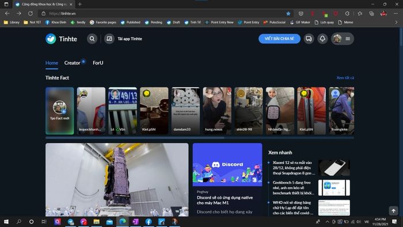
Task: Open Edge Settings and more menu
Action: click(396, 13)
